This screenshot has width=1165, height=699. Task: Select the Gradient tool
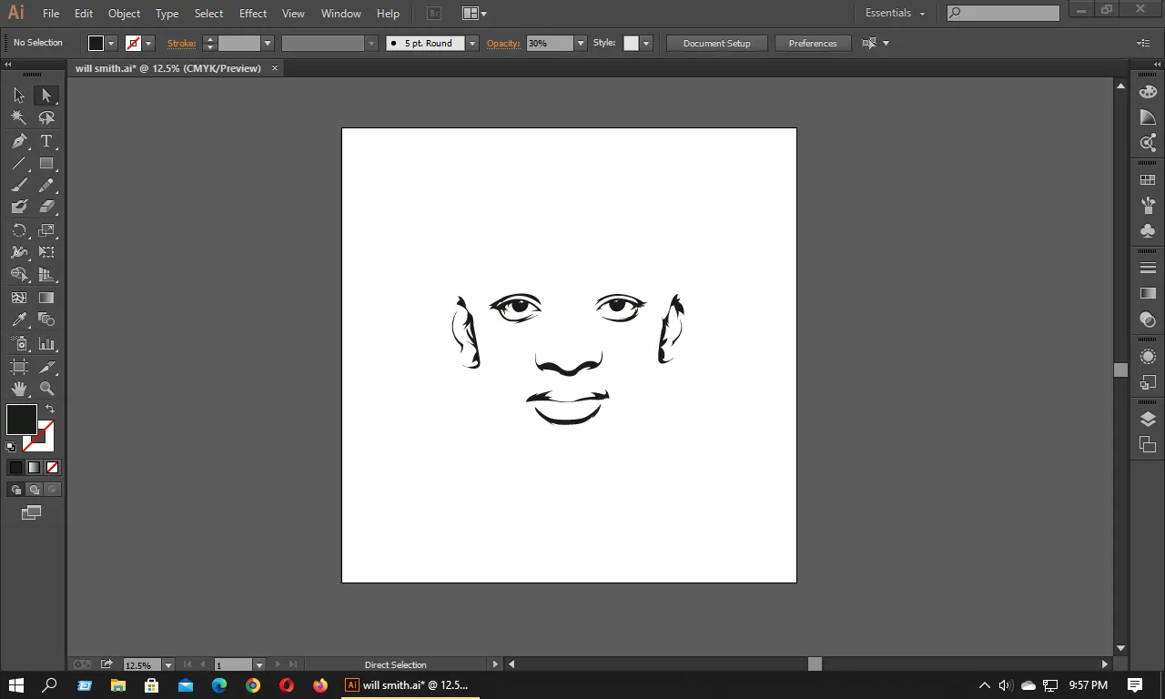(46, 298)
